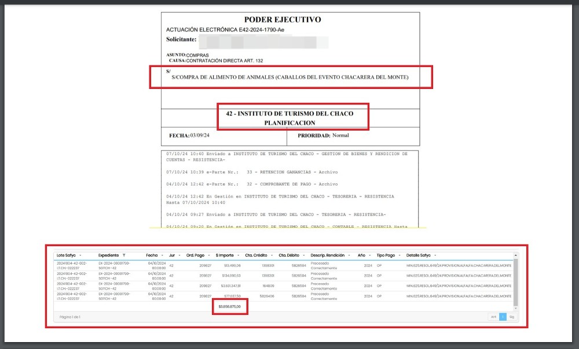
Task: Open the Lote Safyc column dropdown arrow
Action: click(80, 255)
